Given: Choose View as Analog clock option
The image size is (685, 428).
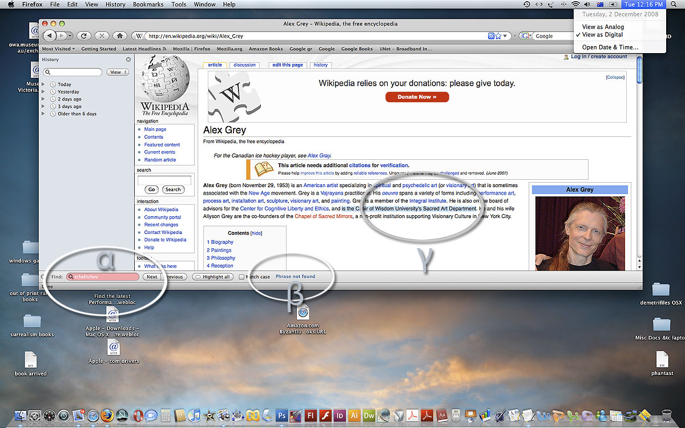Looking at the screenshot, I should click(x=603, y=27).
